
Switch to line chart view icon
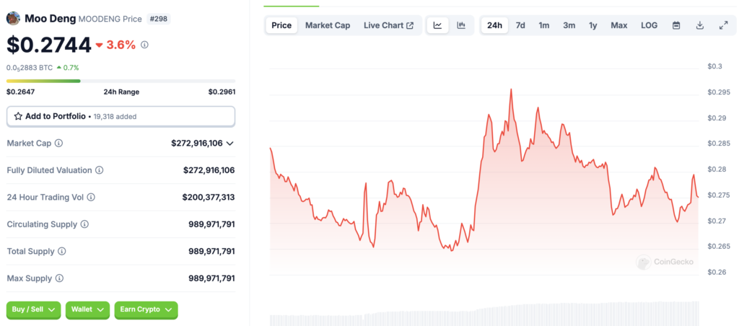(x=438, y=25)
